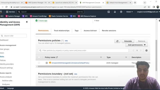Open the Add permissions dropdown
160x90 pixels.
coord(136,45)
